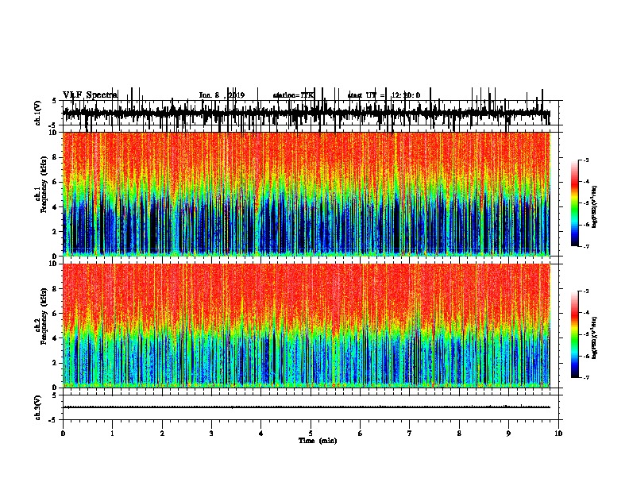Image resolution: width=629 pixels, height=486 pixels.
Task: Select the start UT 12:20:0 text
Action: pos(384,95)
